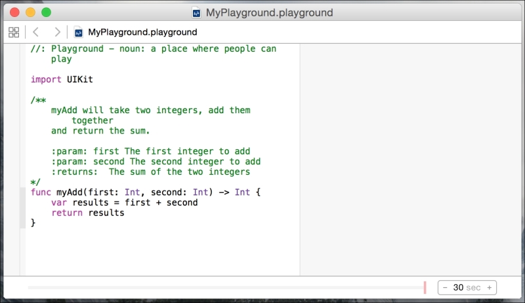The width and height of the screenshot is (525, 303).
Task: Click the comment line 'and return the sum.'
Action: [x=100, y=131]
